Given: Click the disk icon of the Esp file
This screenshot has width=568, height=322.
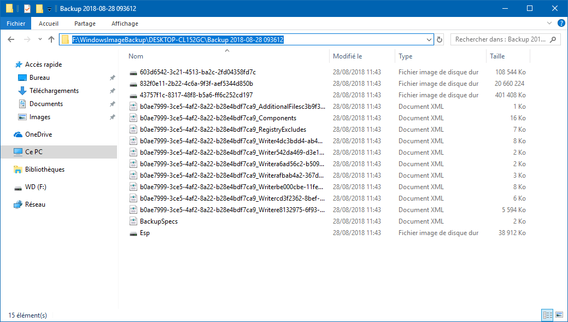Looking at the screenshot, I should pos(133,233).
